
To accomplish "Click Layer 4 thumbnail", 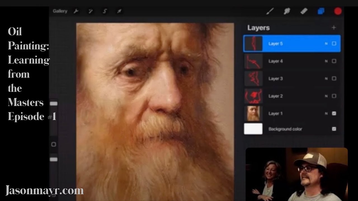I will [253, 61].
